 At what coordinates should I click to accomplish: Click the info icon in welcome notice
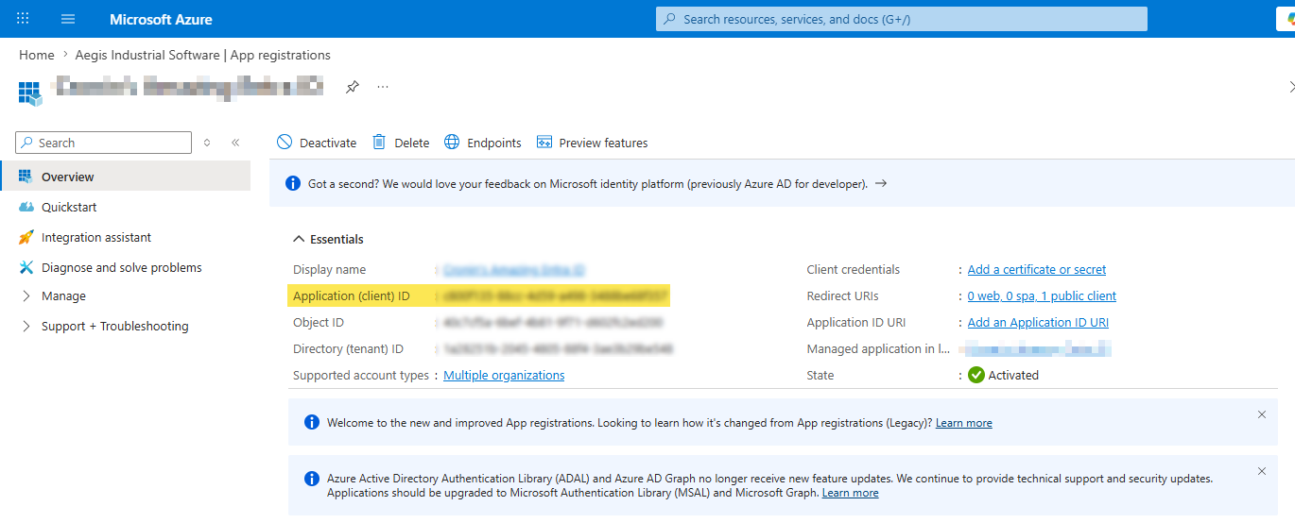tap(312, 422)
